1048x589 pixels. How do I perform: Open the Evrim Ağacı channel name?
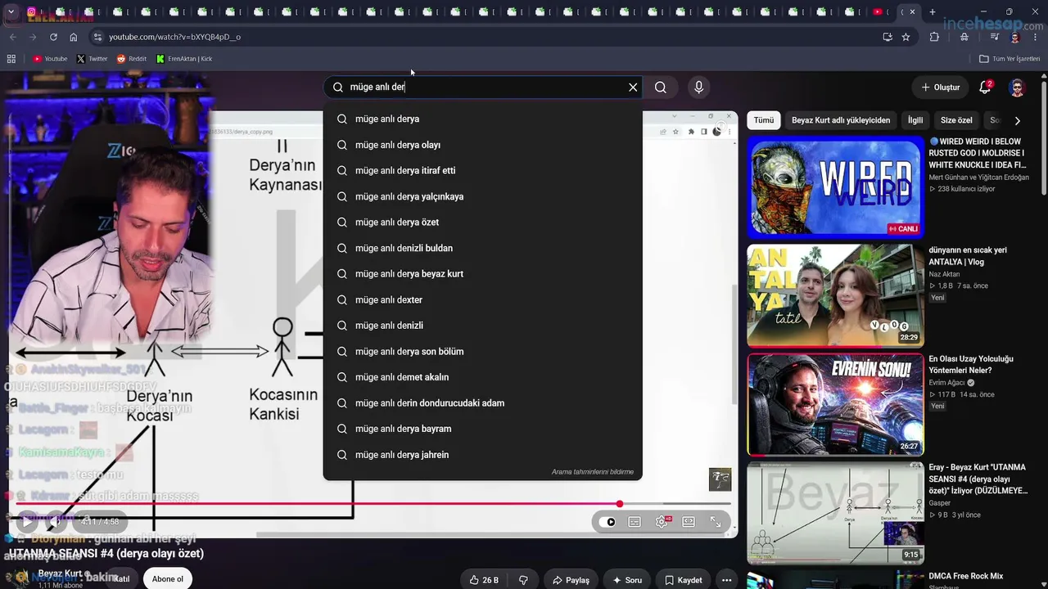click(x=947, y=383)
